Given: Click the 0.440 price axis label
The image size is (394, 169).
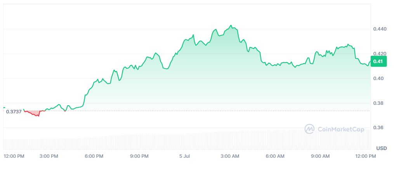Looking at the screenshot, I should point(380,29).
